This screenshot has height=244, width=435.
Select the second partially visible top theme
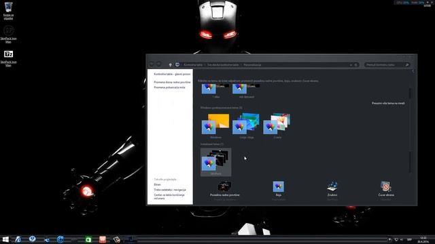(x=246, y=91)
